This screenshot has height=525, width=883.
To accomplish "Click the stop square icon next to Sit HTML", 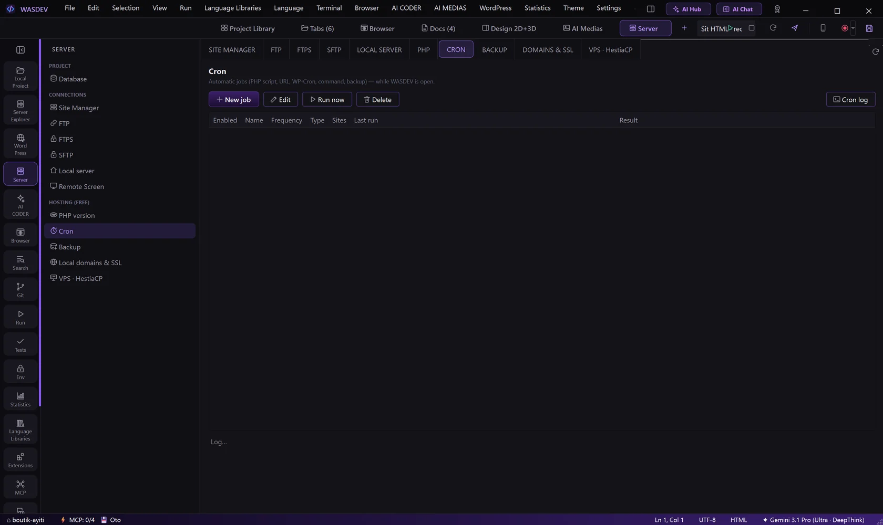I will pyautogui.click(x=752, y=28).
